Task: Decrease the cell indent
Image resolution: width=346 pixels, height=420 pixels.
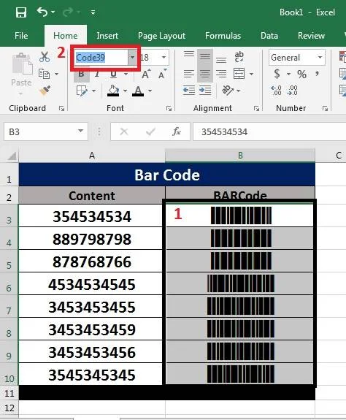Action: 189,91
